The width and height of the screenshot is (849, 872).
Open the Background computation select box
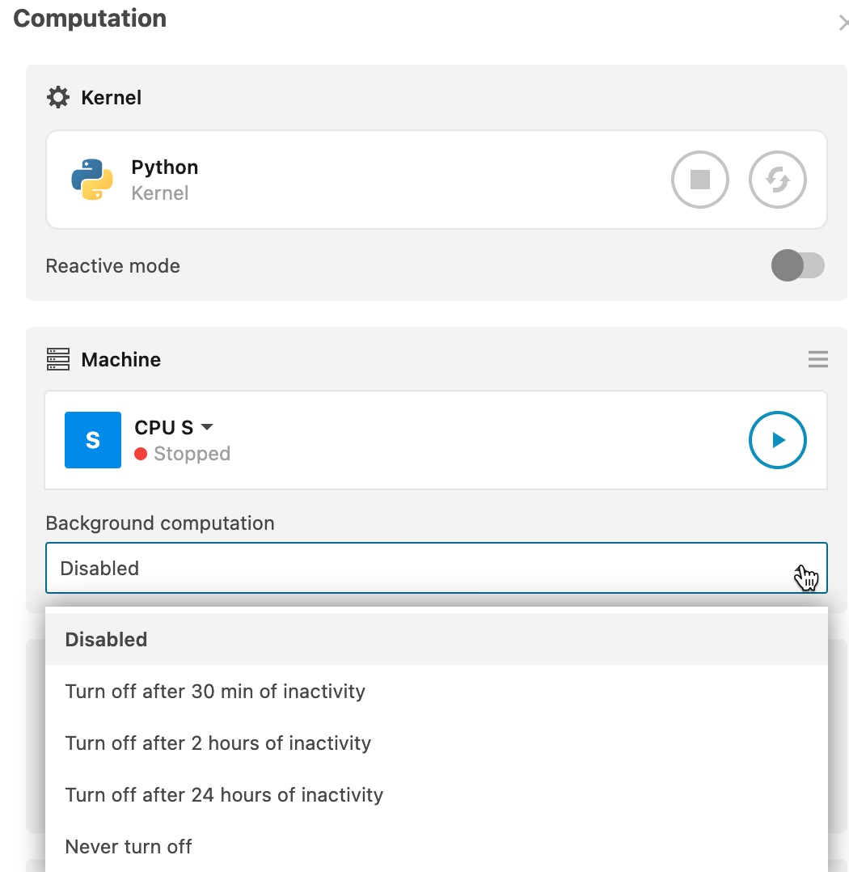click(437, 568)
